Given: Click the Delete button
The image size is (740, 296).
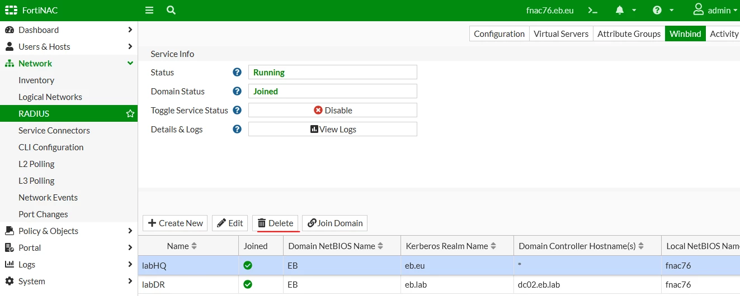Looking at the screenshot, I should point(275,223).
